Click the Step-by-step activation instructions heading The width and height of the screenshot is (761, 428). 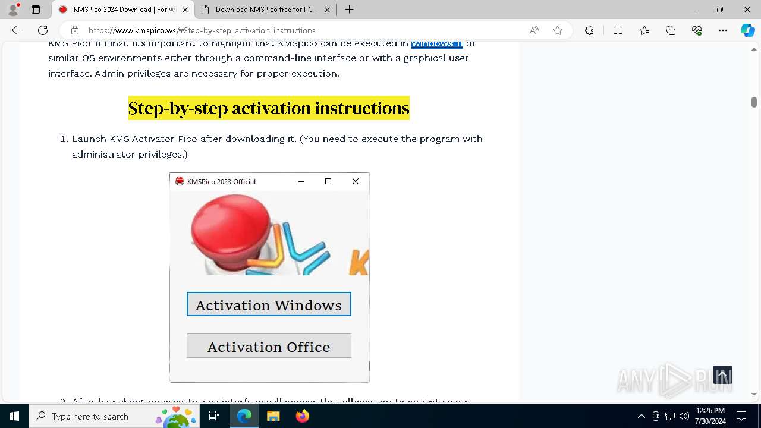(269, 108)
